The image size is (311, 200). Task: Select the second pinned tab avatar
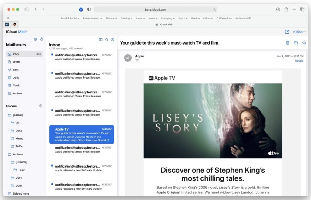[x=15, y=24]
